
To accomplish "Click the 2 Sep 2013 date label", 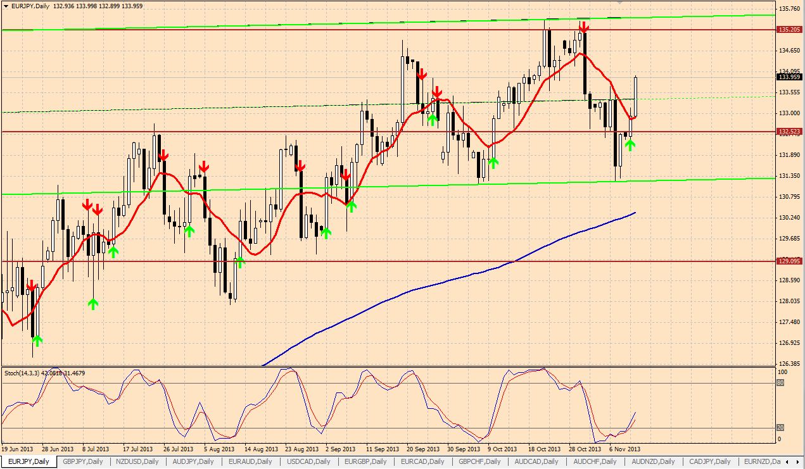I will [339, 449].
